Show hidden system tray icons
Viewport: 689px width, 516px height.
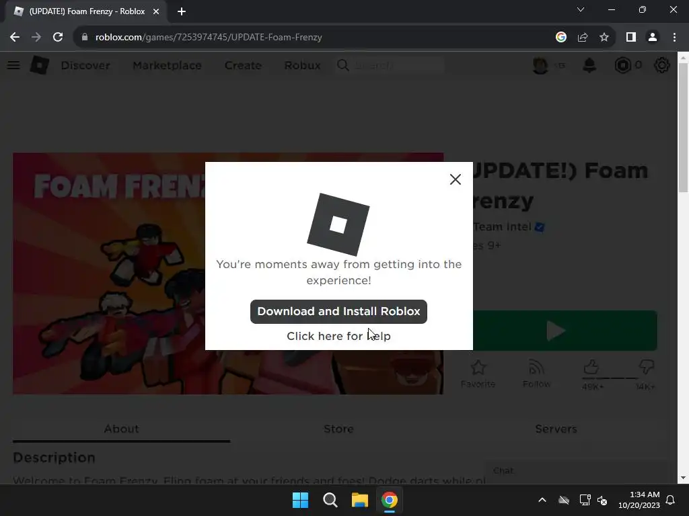coord(542,500)
